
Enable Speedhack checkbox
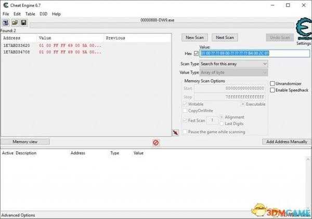(272, 90)
